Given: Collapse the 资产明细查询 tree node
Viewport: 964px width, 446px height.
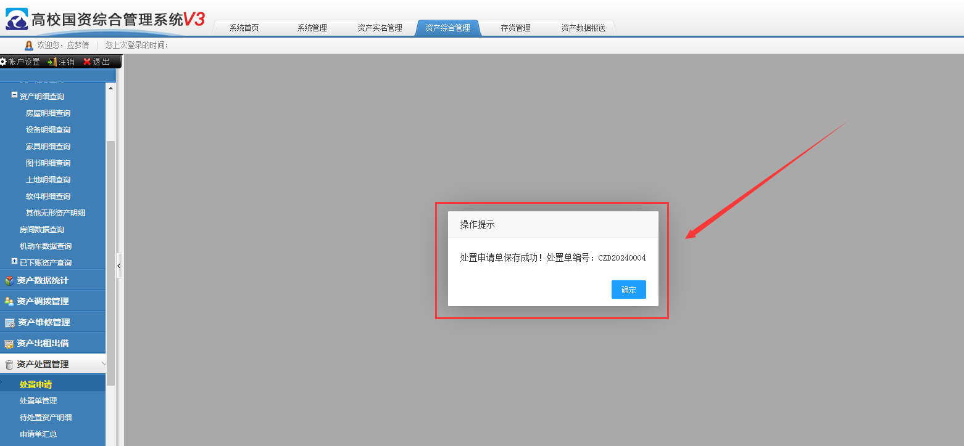Looking at the screenshot, I should tap(14, 95).
